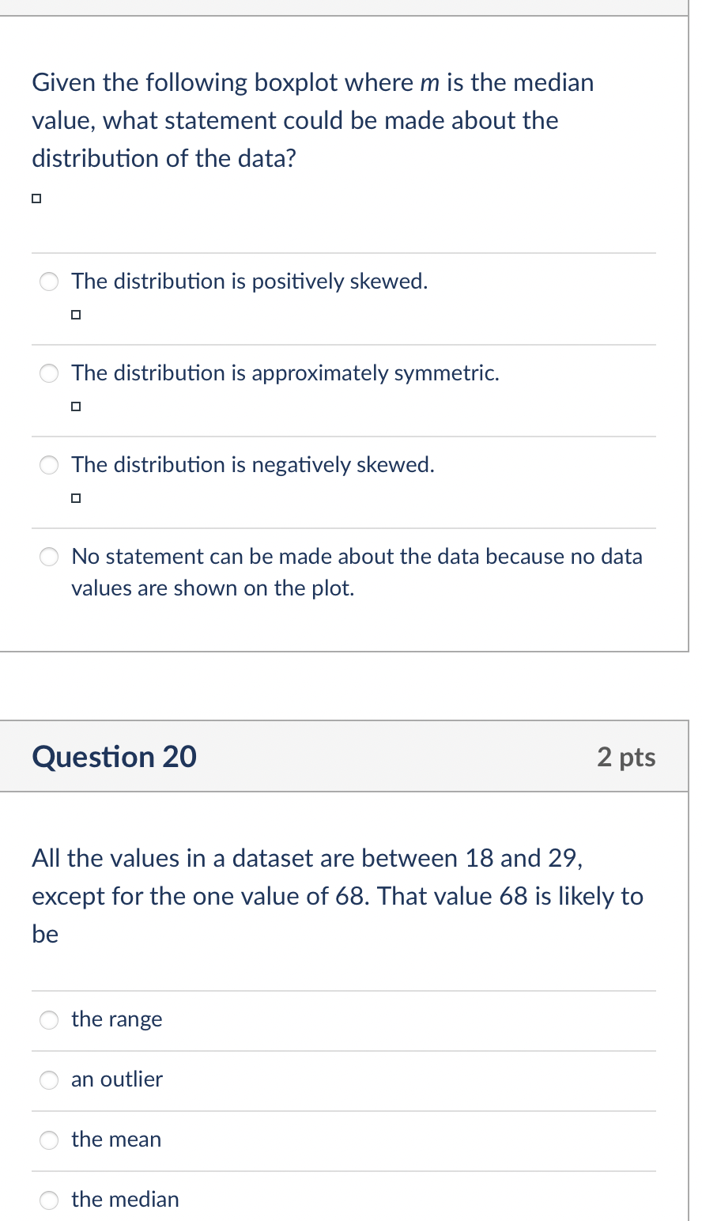
Task: Click the 'the median' answer label text
Action: [x=125, y=1200]
